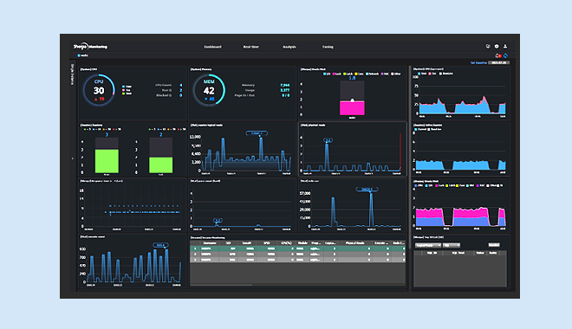Toggle Other legend in top Waits chart
Image resolution: width=572 pixels, height=329 pixels.
click(396, 74)
